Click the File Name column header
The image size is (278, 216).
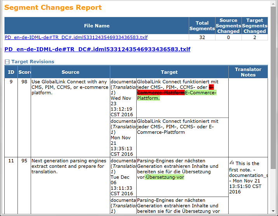coord(97,26)
